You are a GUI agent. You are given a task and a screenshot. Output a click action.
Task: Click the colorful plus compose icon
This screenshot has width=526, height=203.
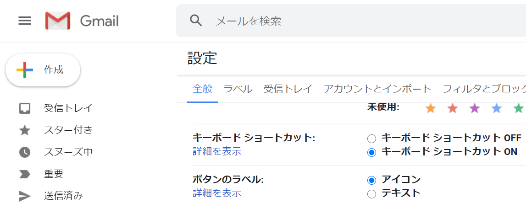click(x=25, y=70)
